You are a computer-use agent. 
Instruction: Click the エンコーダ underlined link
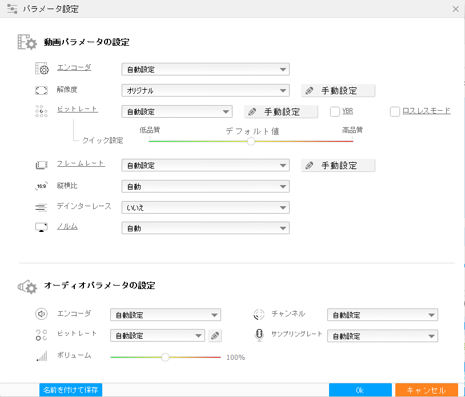74,67
